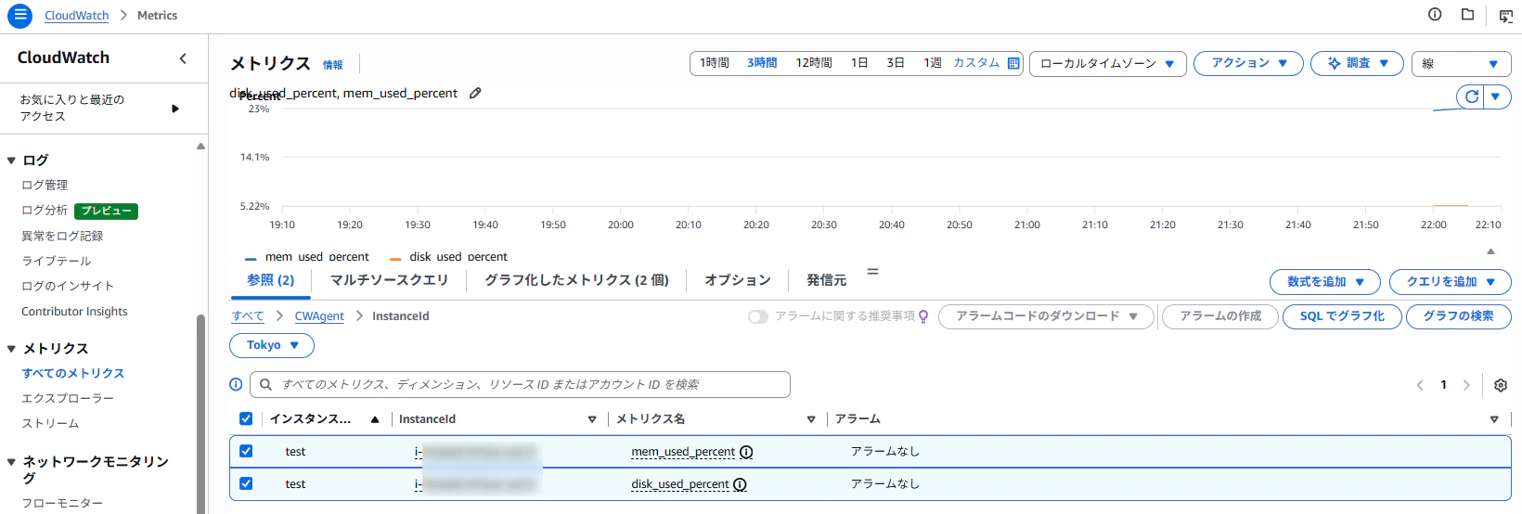Screen dimensions: 1522x514
Task: Collapse ネットワークモニタリング sidebar section
Action: tap(11, 462)
